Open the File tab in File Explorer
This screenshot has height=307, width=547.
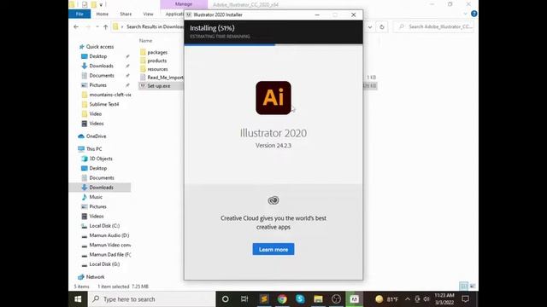click(79, 14)
